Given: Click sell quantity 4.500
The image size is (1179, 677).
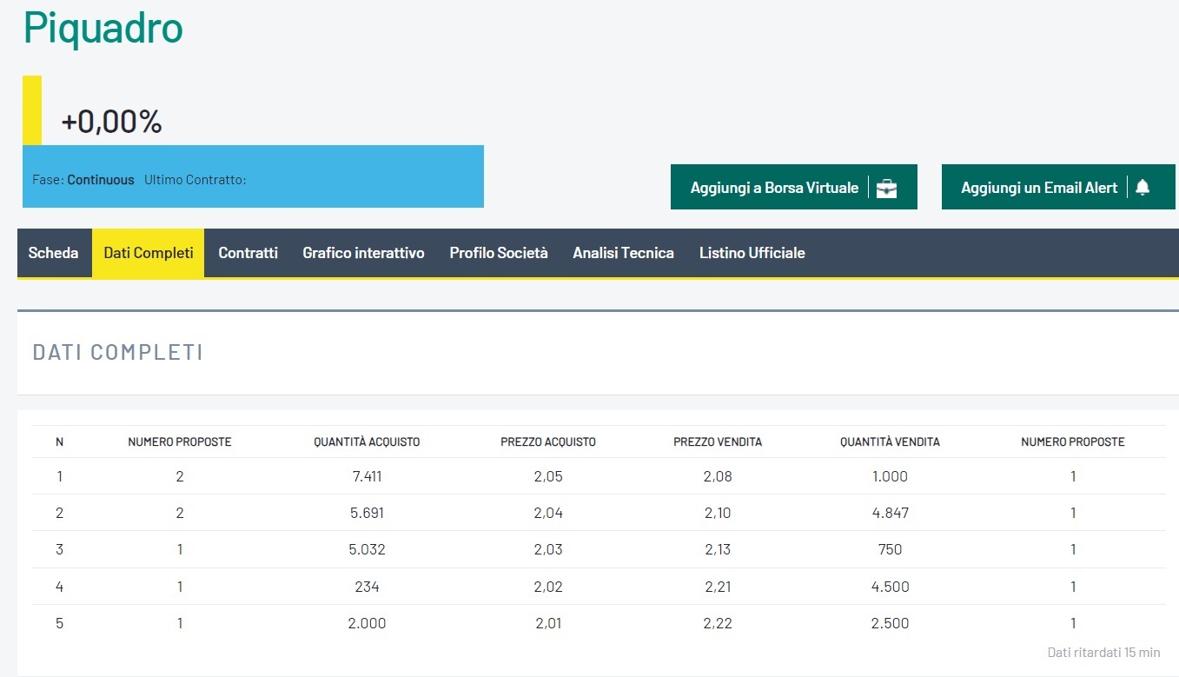Looking at the screenshot, I should point(890,587).
